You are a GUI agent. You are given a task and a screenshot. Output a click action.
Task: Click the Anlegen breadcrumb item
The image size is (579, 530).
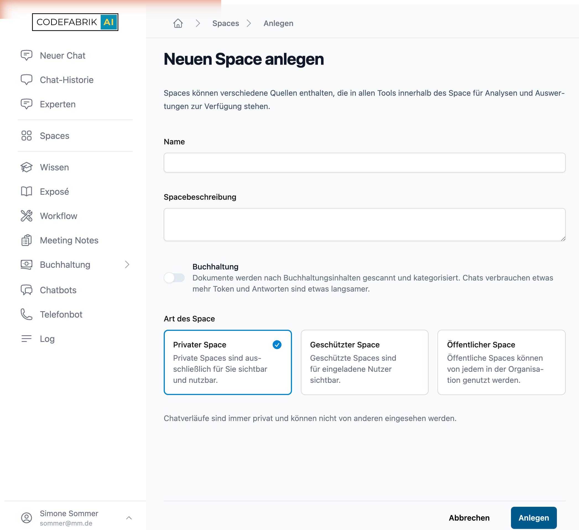pos(278,23)
